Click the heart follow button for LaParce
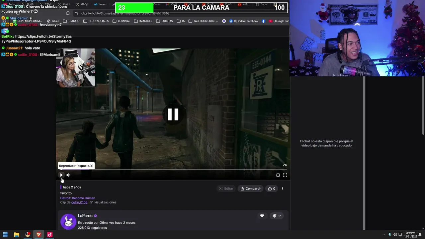The height and width of the screenshot is (239, 425). click(x=262, y=216)
